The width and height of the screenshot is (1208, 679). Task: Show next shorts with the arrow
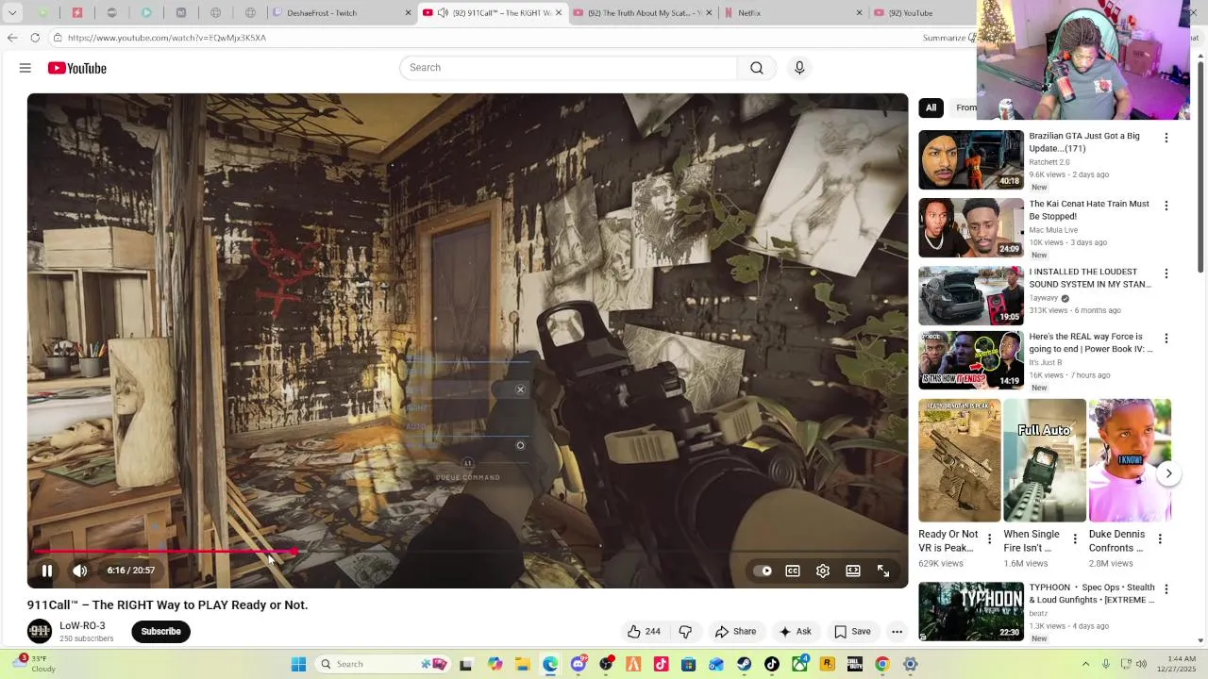pos(1168,473)
